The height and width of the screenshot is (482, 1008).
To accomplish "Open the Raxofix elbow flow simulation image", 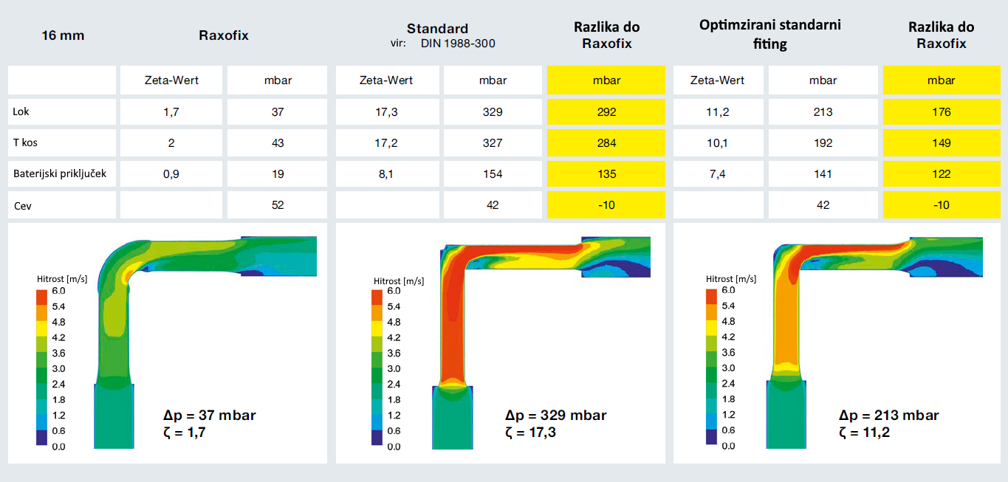I will pyautogui.click(x=207, y=342).
